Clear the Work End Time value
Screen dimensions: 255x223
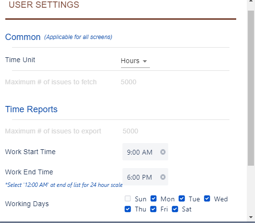(x=163, y=177)
